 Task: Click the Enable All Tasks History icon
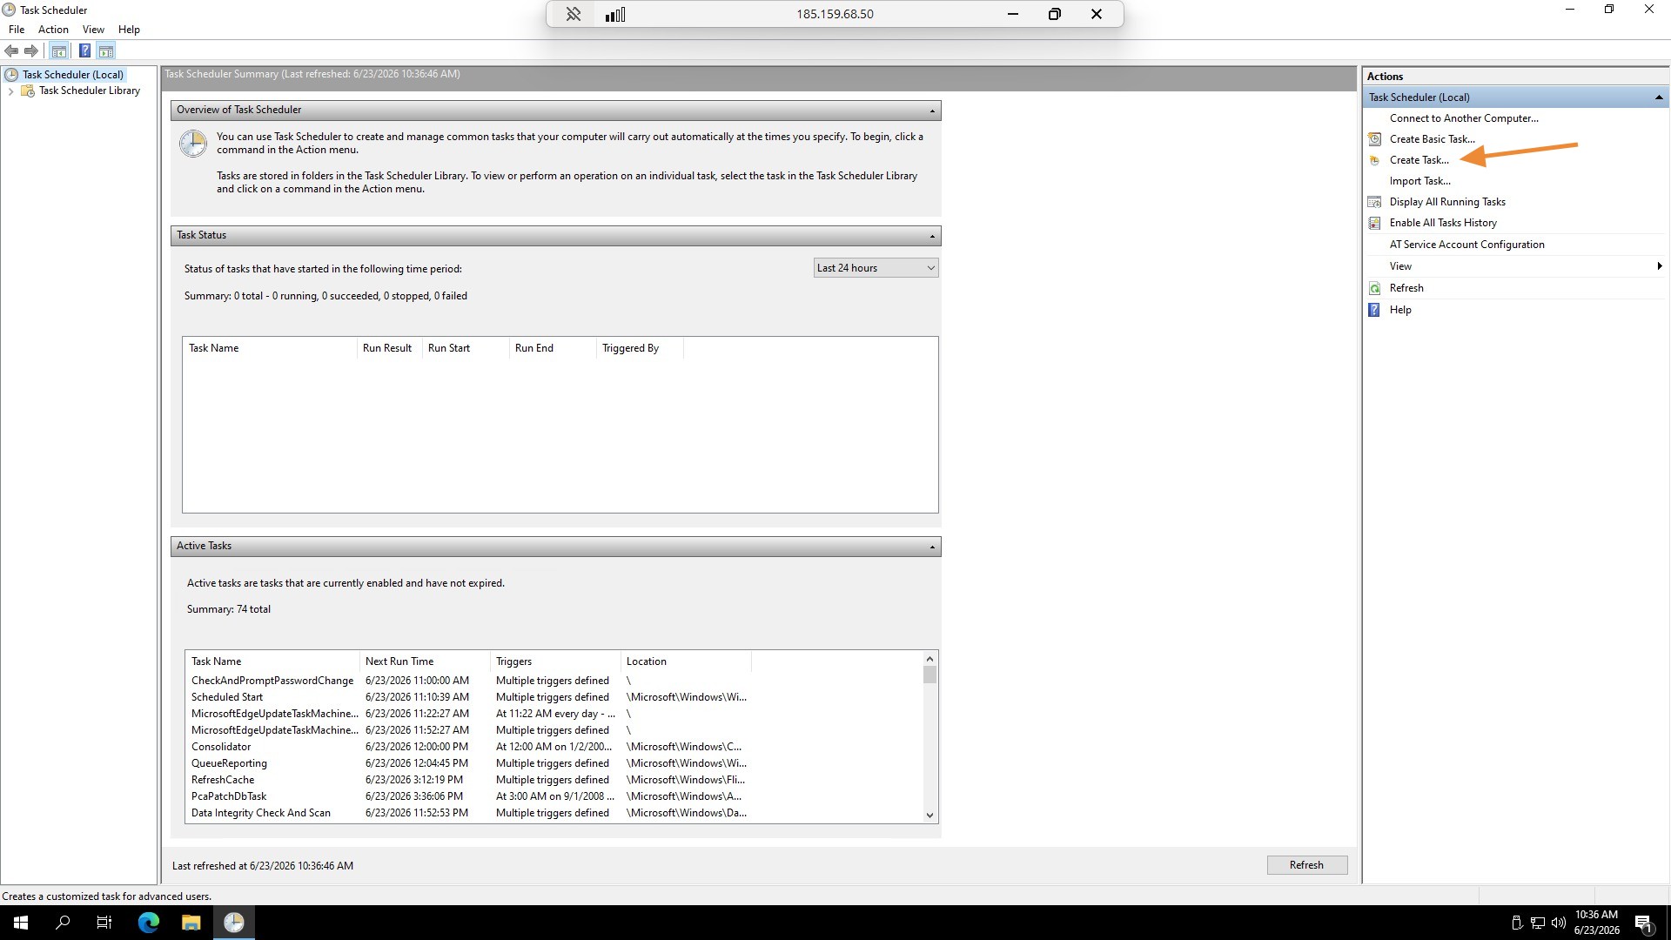point(1374,223)
